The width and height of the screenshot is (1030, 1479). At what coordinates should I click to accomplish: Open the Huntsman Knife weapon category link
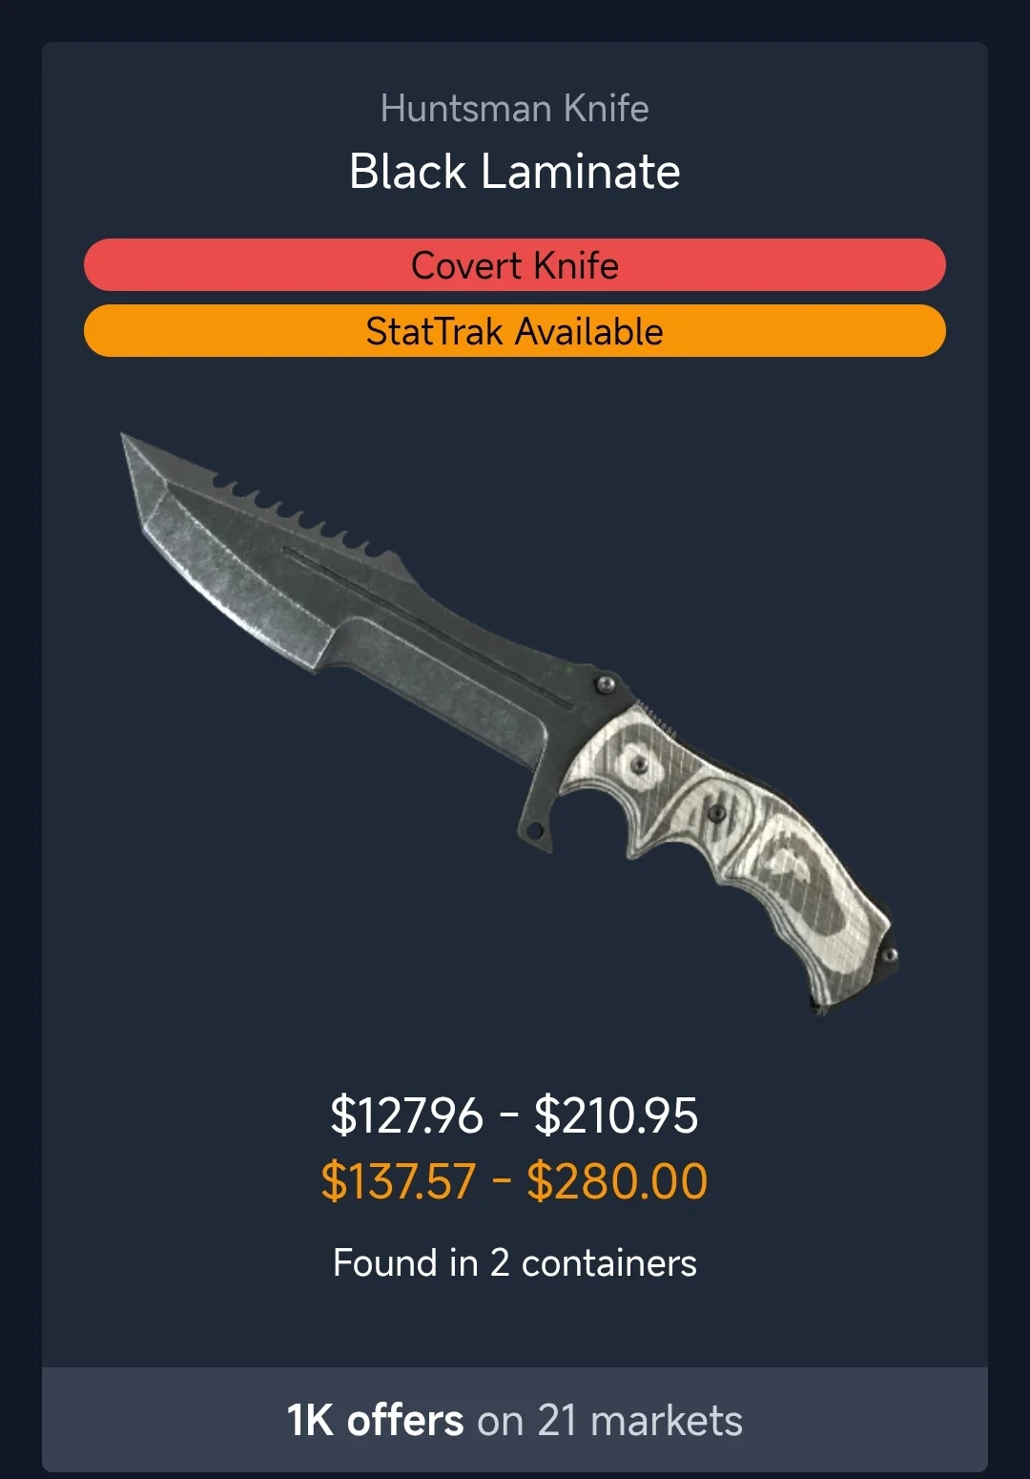point(515,108)
